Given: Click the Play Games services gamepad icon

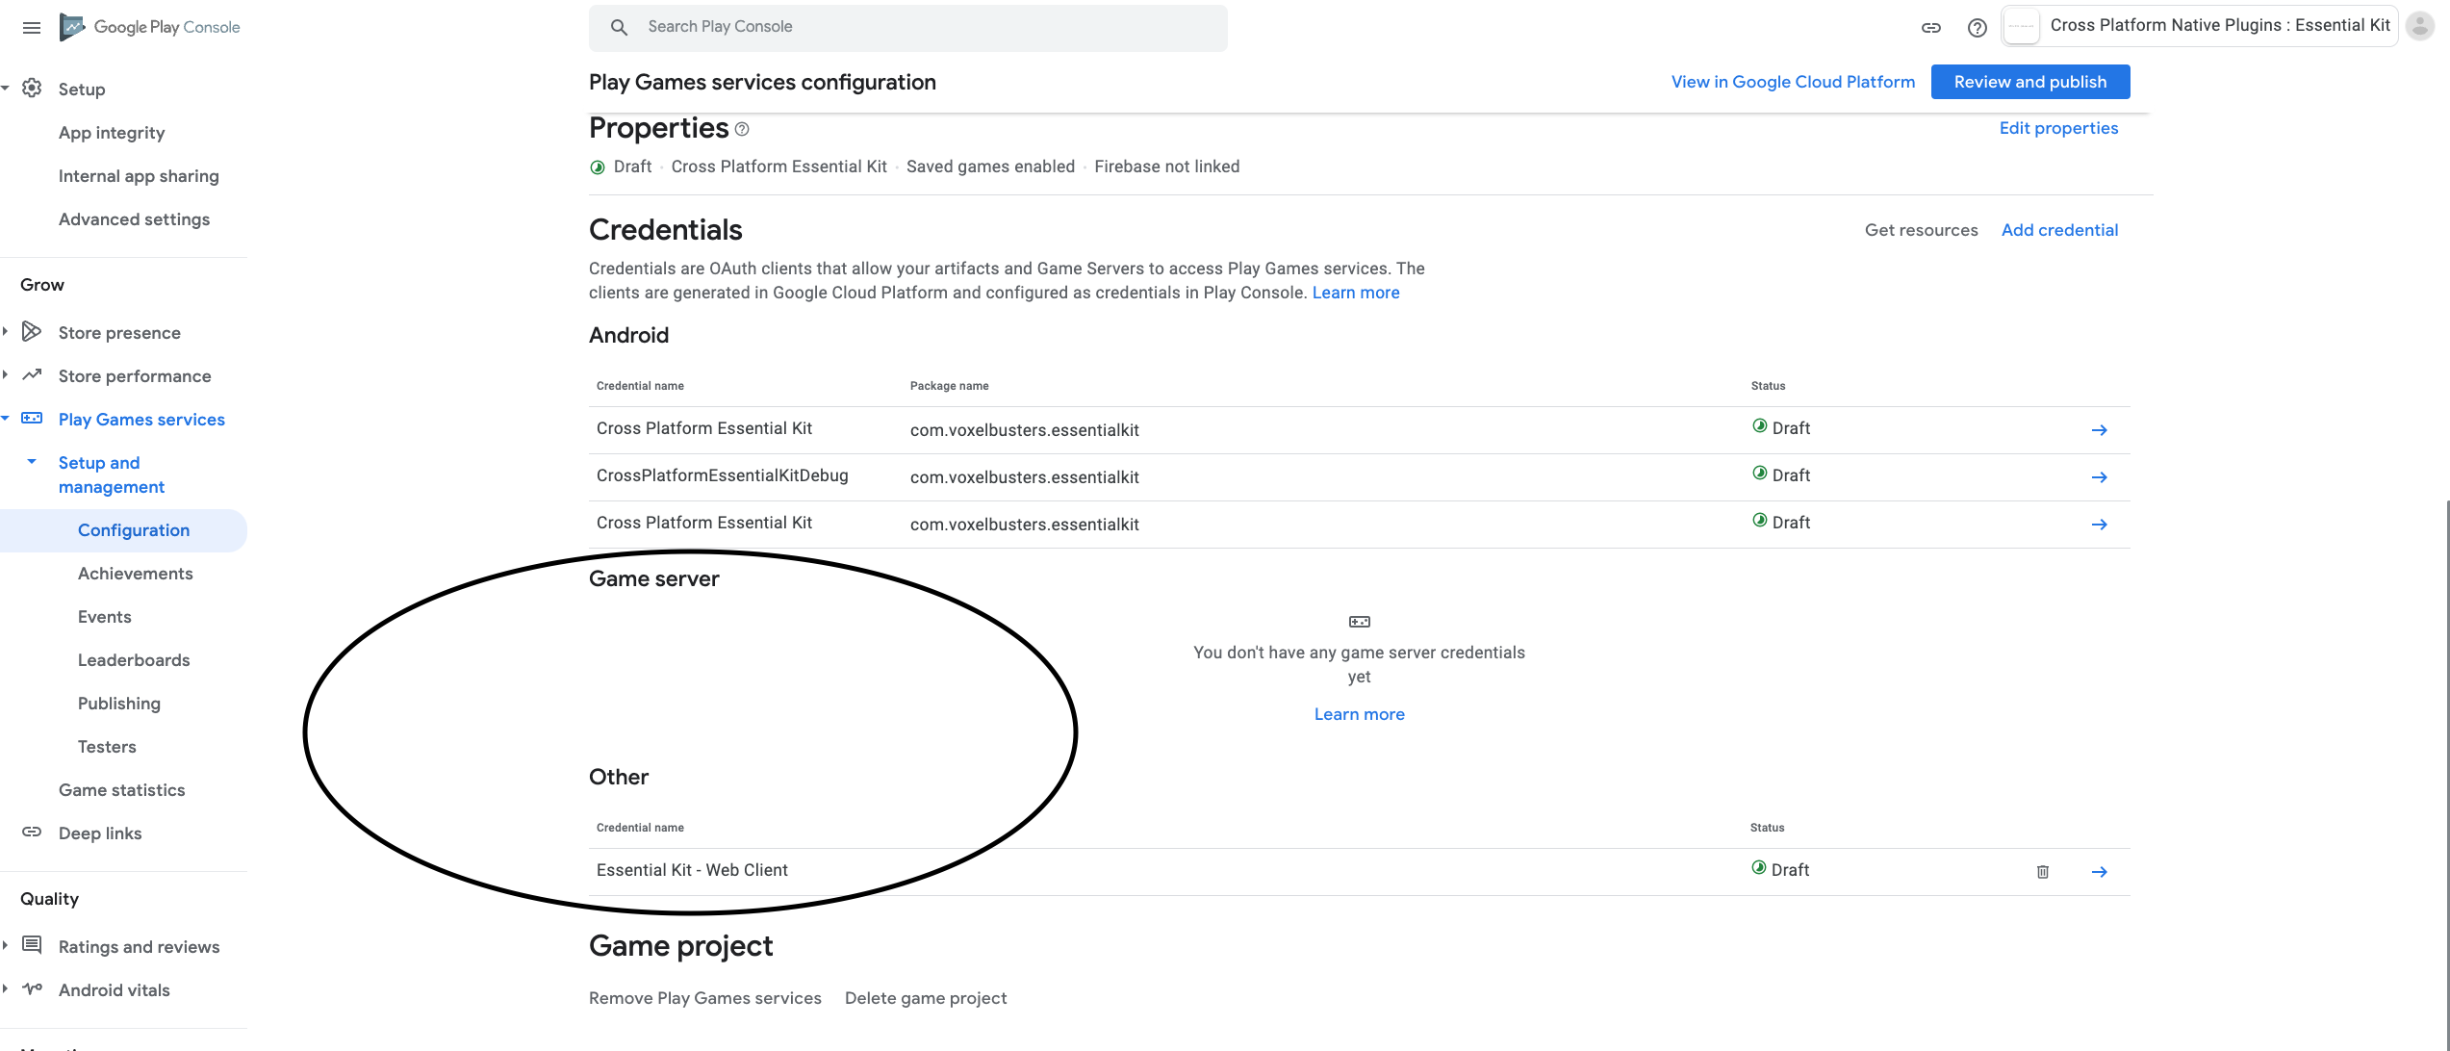Looking at the screenshot, I should pos(32,418).
